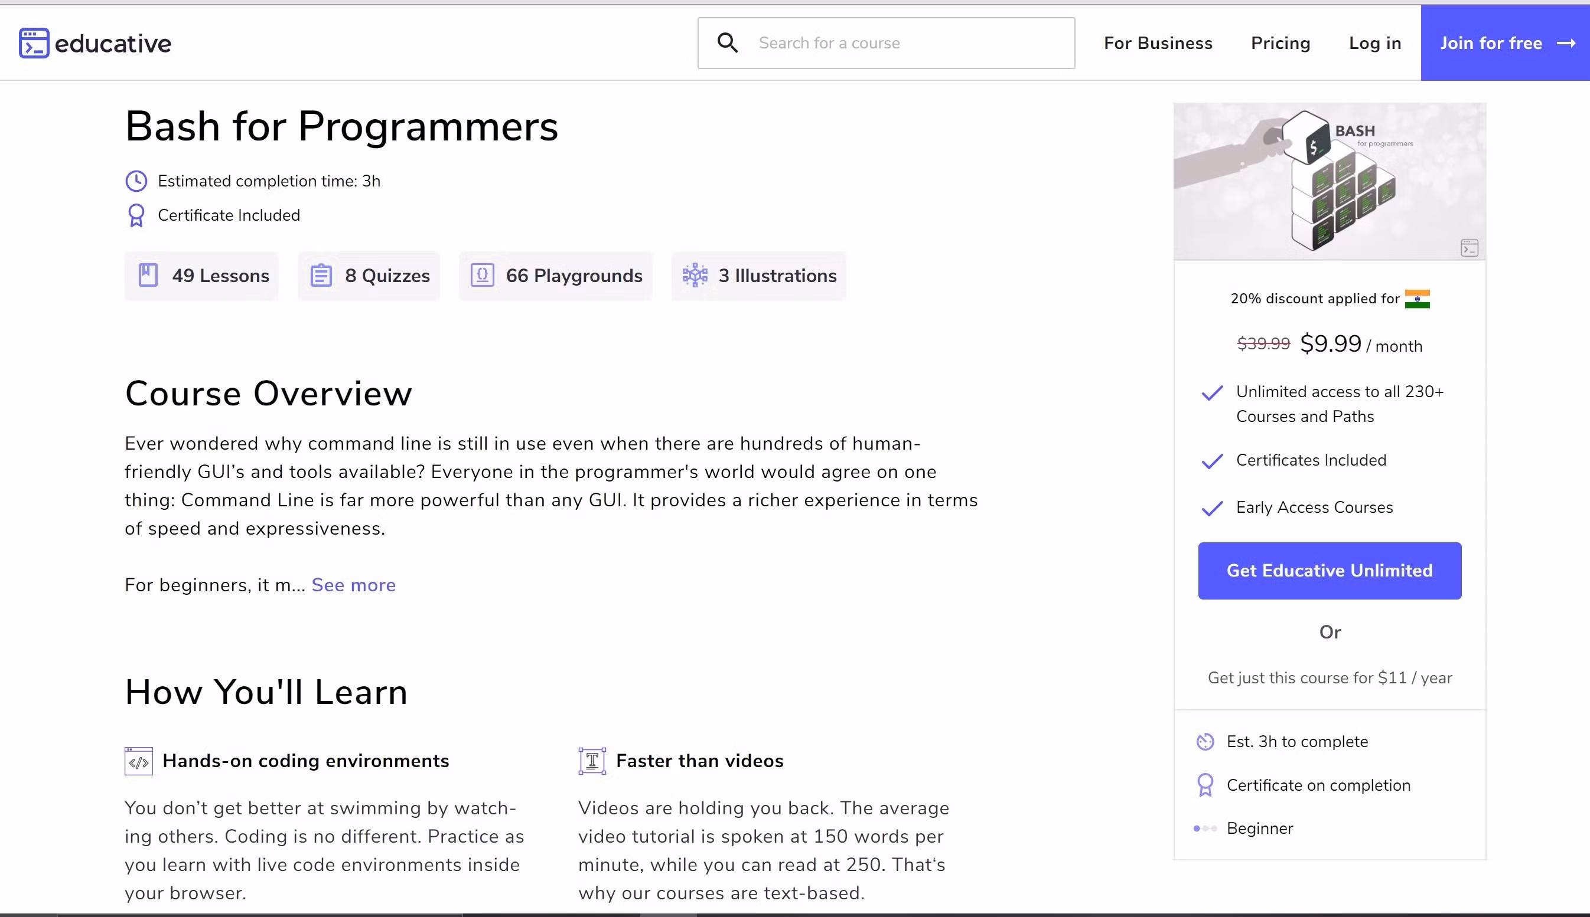
Task: Click the Or separator text
Action: tap(1330, 633)
